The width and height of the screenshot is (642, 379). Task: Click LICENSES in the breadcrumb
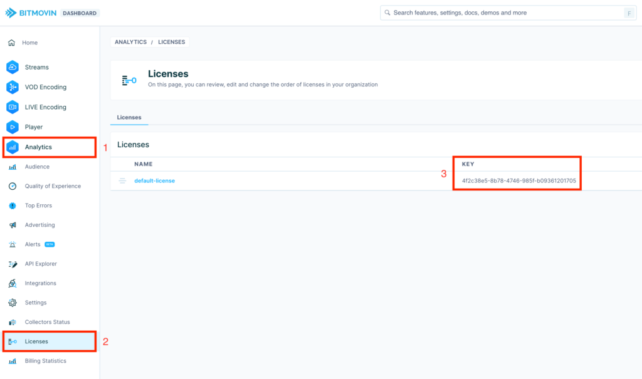(x=172, y=42)
